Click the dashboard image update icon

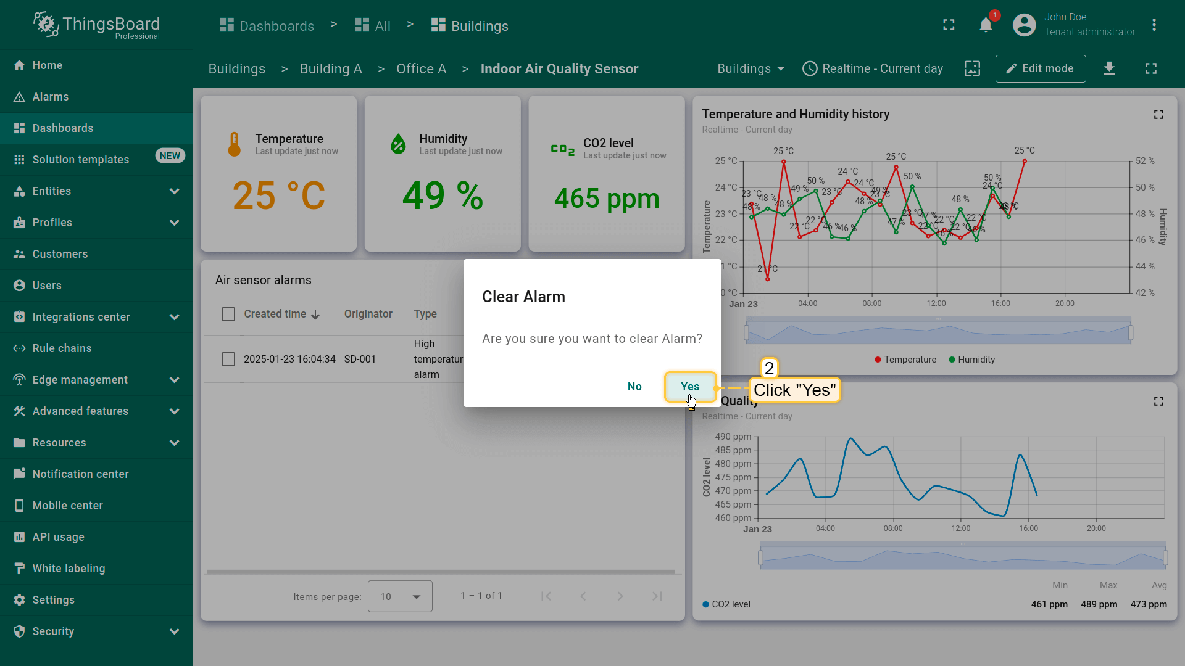tap(972, 68)
